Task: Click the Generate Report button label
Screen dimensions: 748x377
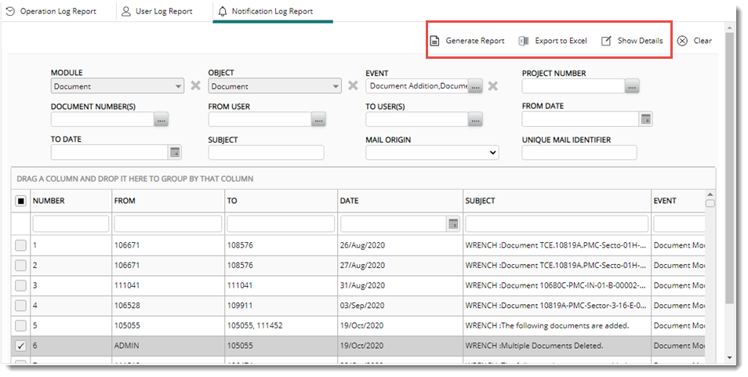Action: (x=474, y=41)
